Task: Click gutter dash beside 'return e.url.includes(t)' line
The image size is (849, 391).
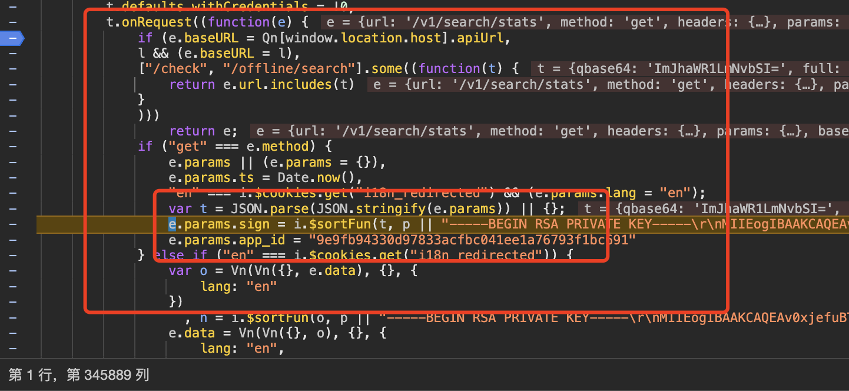Action: point(12,85)
